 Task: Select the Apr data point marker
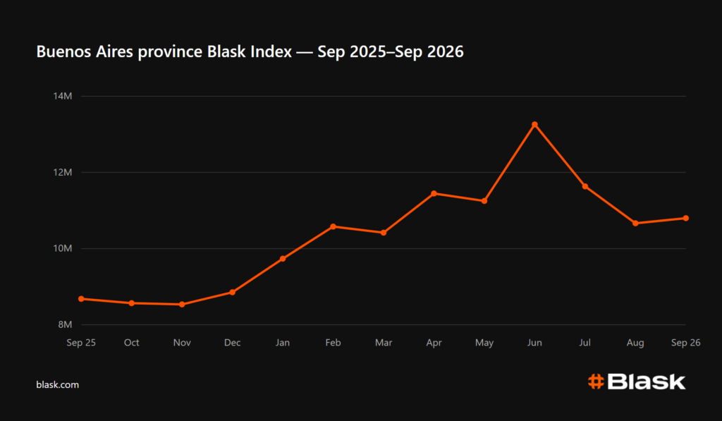click(434, 193)
